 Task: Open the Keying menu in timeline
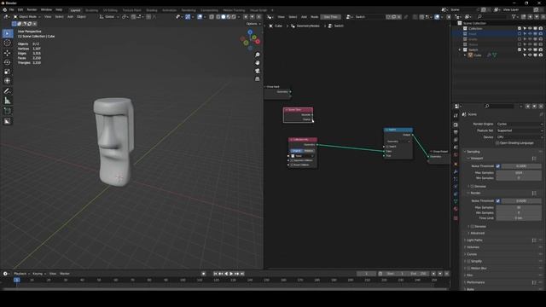[x=38, y=274]
